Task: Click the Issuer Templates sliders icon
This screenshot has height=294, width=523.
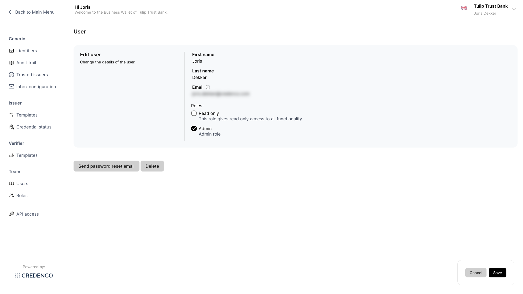Action: [x=11, y=115]
